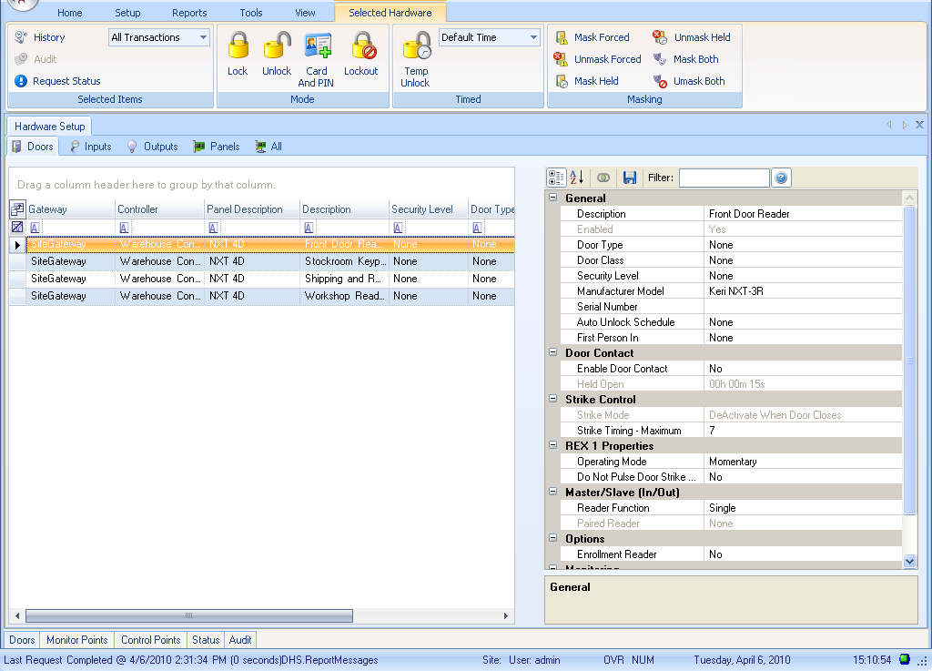932x671 pixels.
Task: Click the save icon in property toolbar
Action: coord(629,178)
